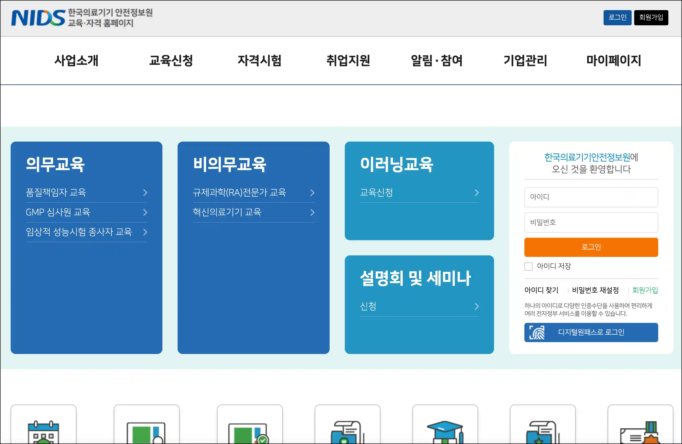Open 규제과학(RA)전문가 교육 via arrow
The height and width of the screenshot is (444, 682).
coord(312,193)
